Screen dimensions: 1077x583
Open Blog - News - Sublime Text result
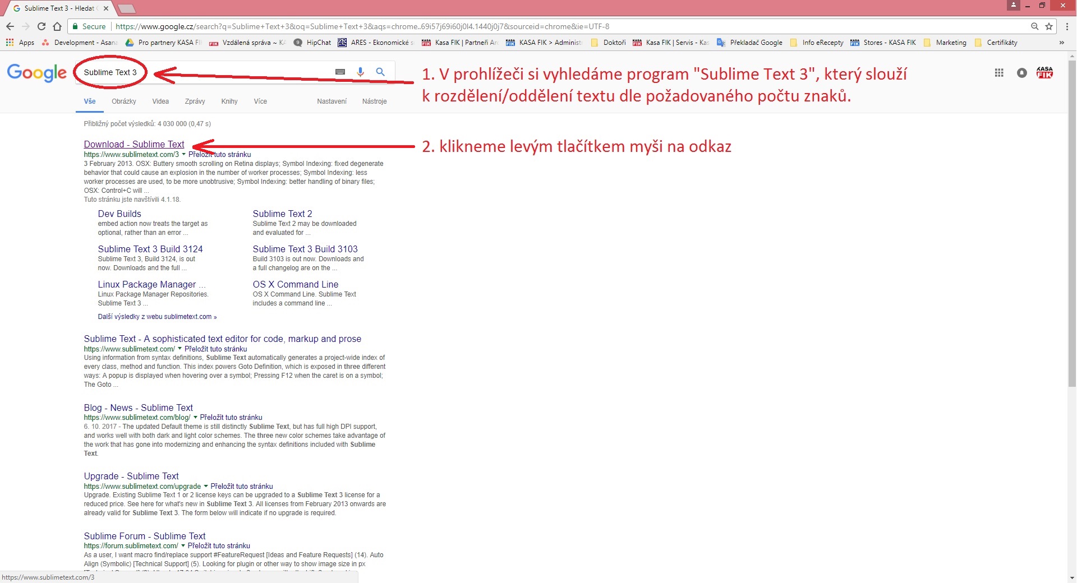click(x=139, y=408)
